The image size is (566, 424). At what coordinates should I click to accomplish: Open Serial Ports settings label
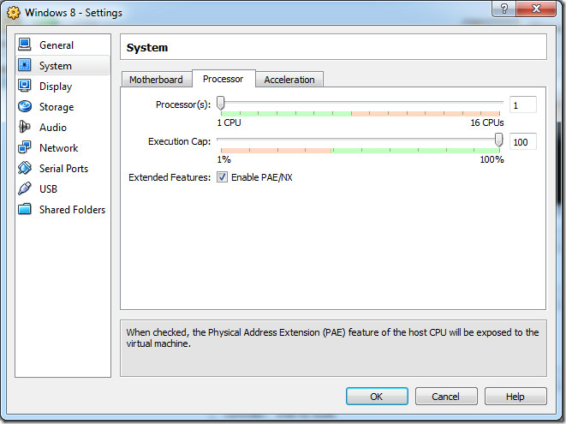coord(63,169)
